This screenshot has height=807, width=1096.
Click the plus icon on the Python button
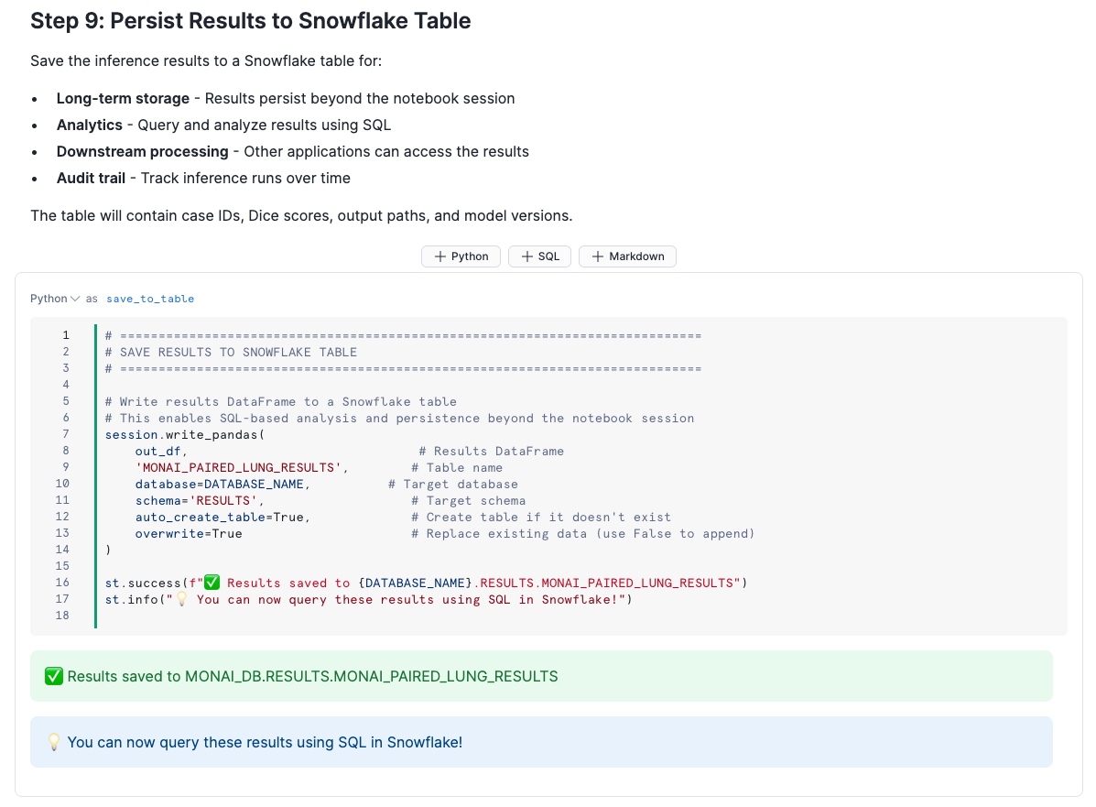440,256
